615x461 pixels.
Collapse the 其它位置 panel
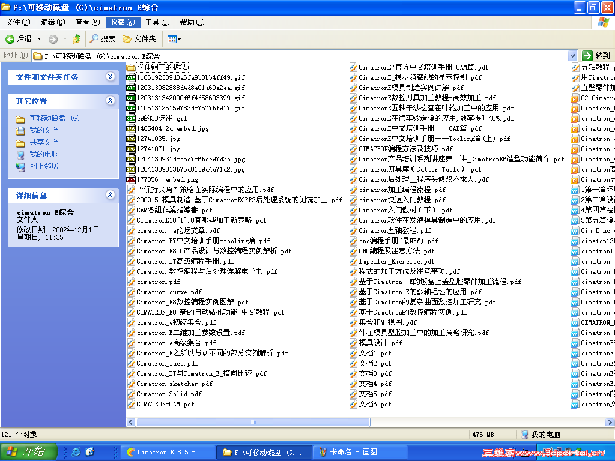tap(111, 101)
